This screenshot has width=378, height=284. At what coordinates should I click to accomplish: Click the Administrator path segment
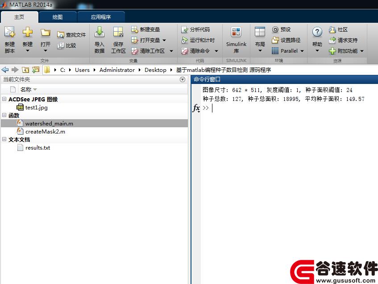pos(117,70)
